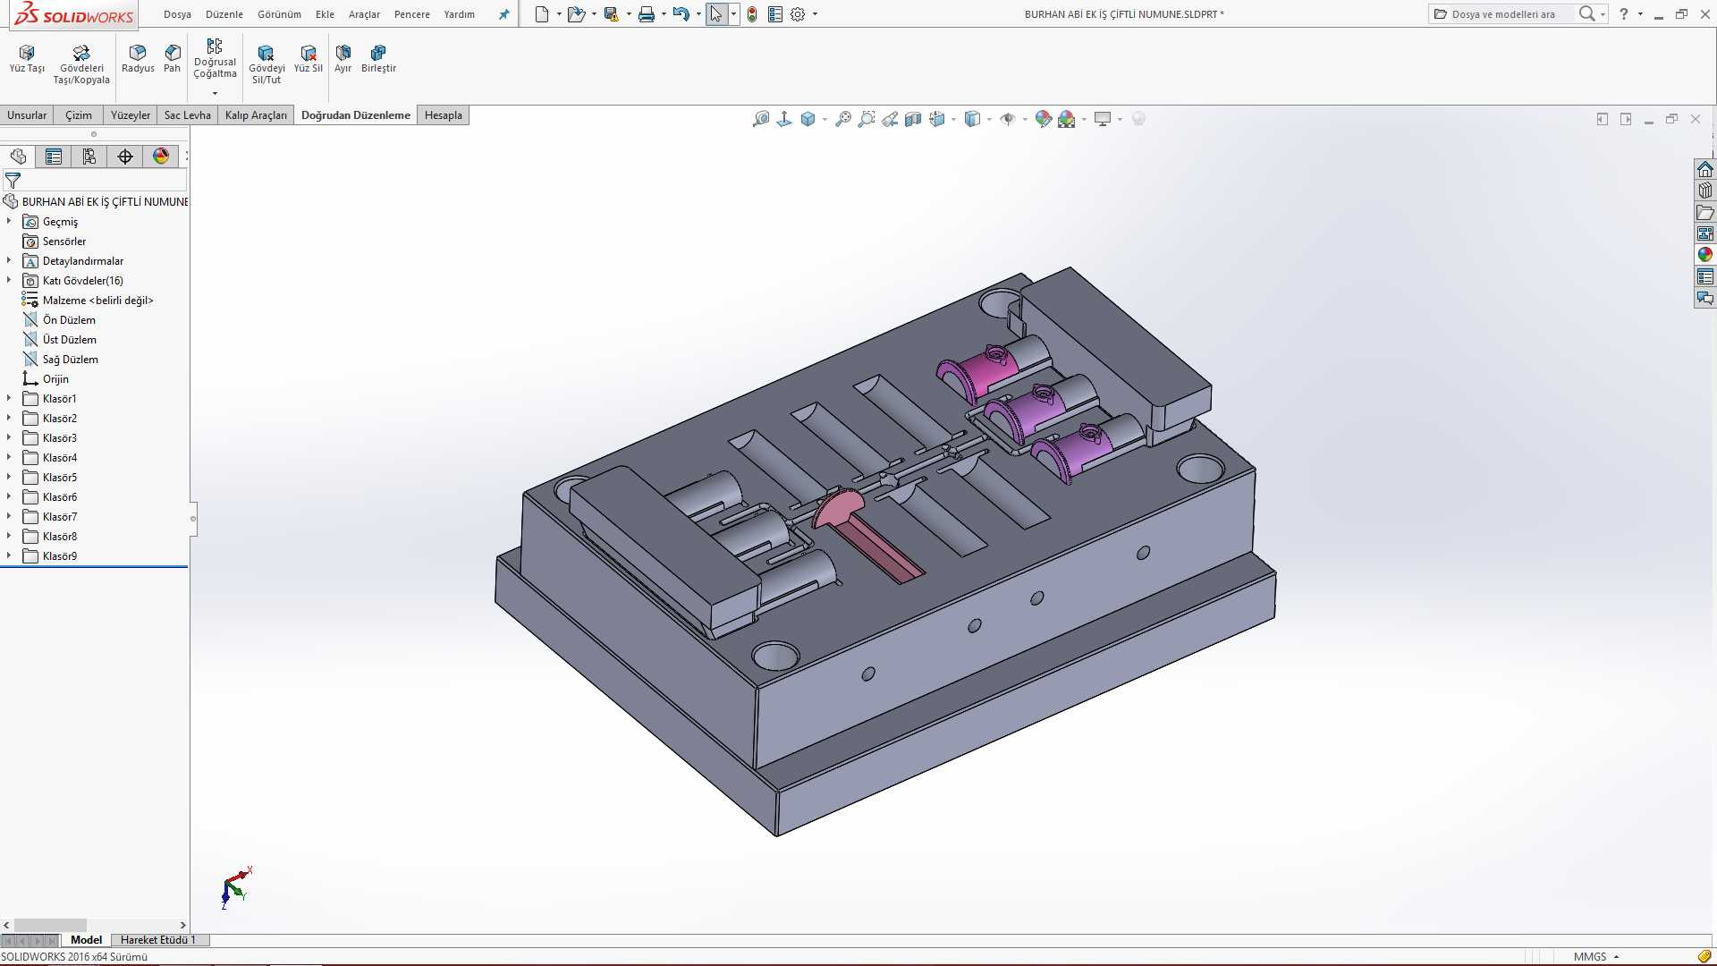Screen dimensions: 1717x966
Task: Switch to the Unsurlar tab
Action: pyautogui.click(x=27, y=115)
